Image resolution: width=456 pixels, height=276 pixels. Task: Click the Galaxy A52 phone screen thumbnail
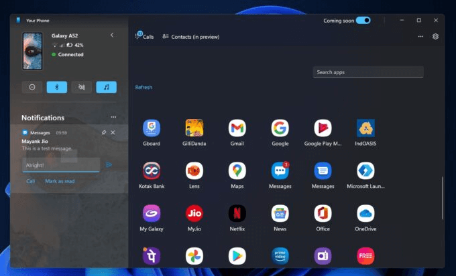click(x=33, y=51)
